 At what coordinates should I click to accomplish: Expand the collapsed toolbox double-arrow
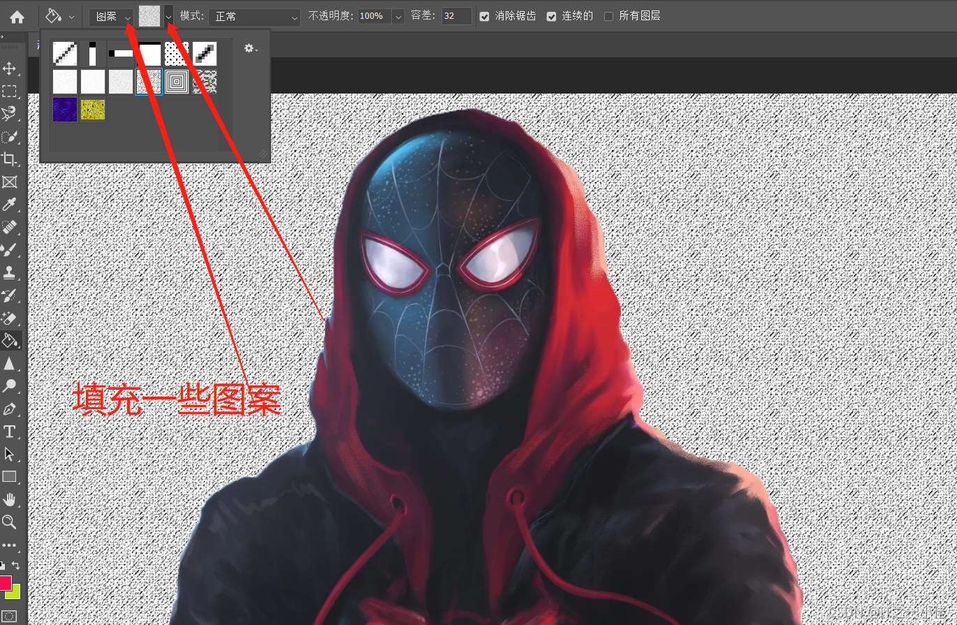click(2, 37)
